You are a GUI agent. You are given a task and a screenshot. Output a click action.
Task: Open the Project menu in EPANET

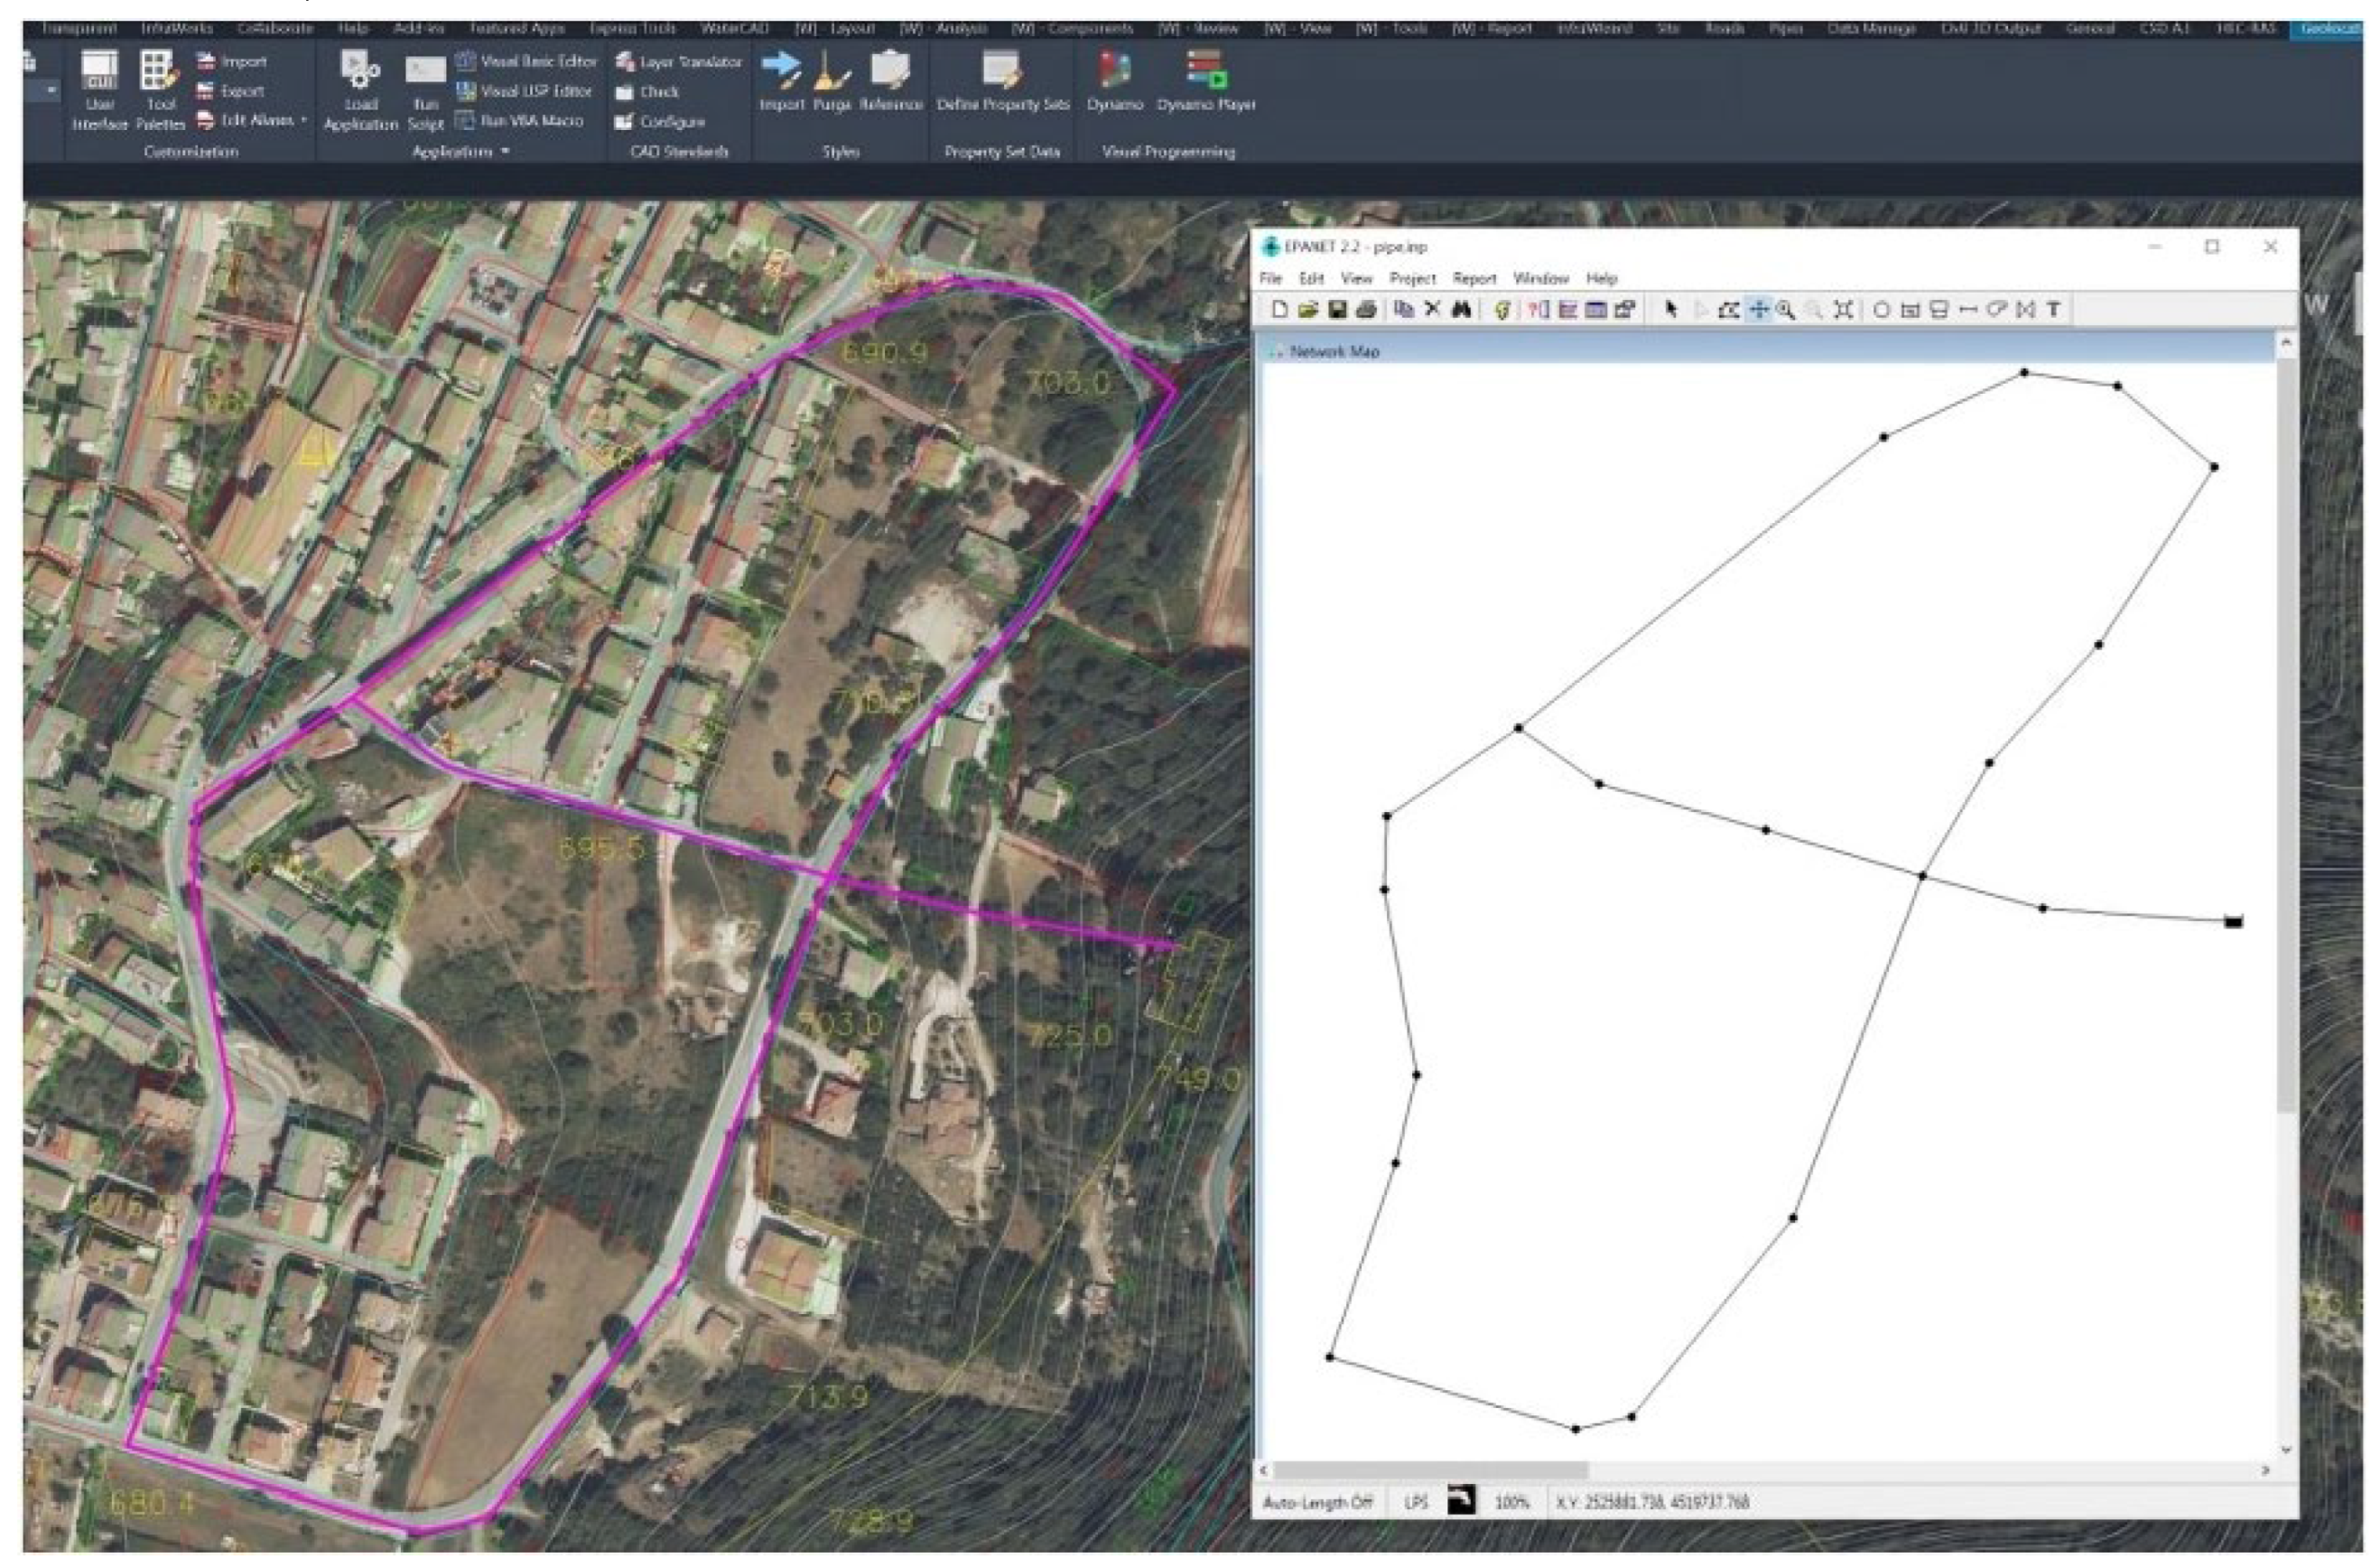click(1411, 279)
